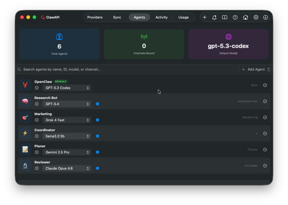Click the Channels Bound card

(x=144, y=44)
